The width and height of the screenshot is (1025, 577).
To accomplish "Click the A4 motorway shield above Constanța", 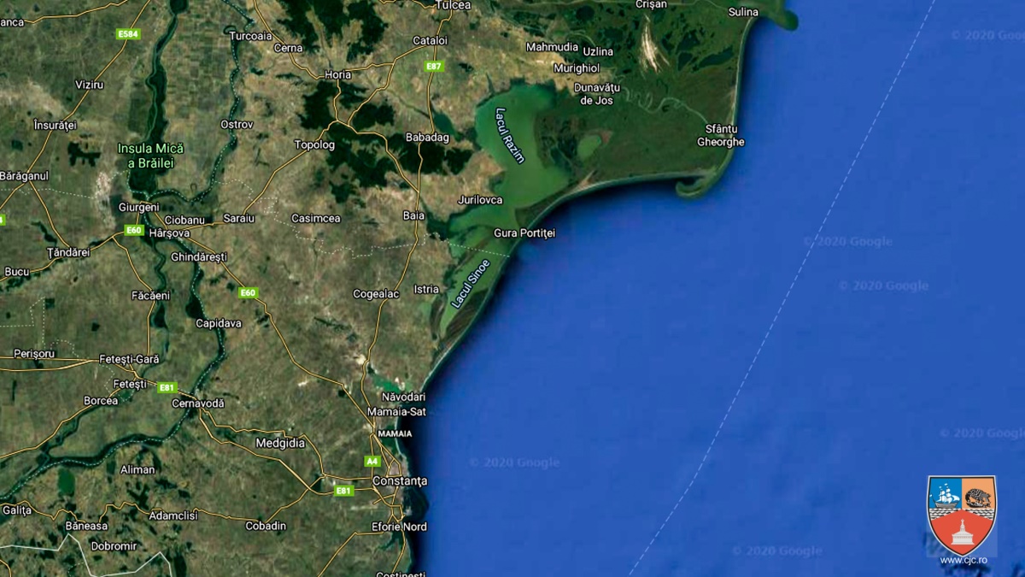I will pos(372,461).
